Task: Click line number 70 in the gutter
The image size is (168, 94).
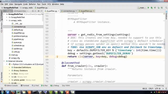Action: [47, 63]
